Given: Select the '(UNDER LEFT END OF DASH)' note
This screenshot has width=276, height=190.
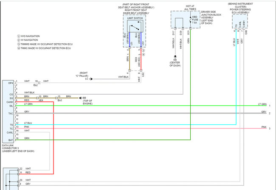Looking at the screenshot, I should pyautogui.click(x=18, y=151).
